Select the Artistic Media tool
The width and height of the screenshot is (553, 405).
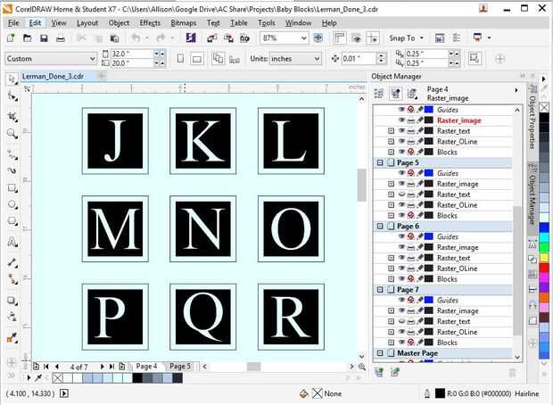click(x=12, y=170)
